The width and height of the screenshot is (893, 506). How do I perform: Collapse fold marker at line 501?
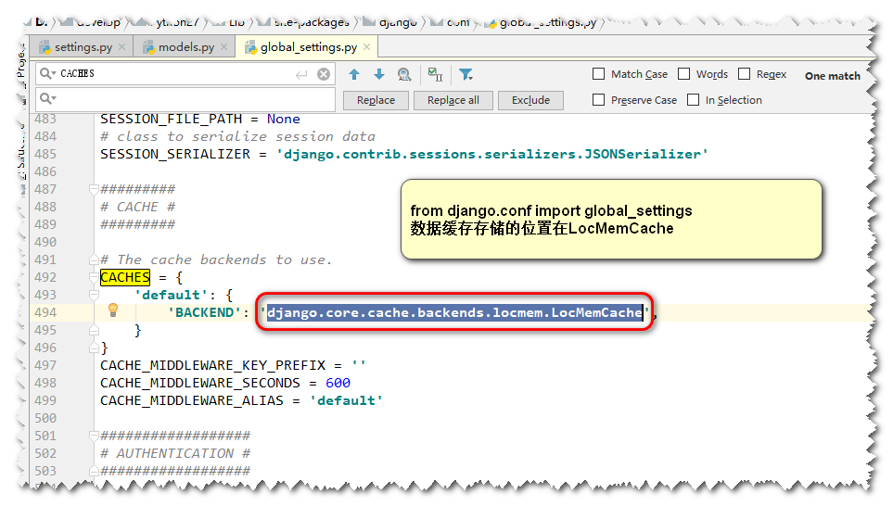pos(94,436)
